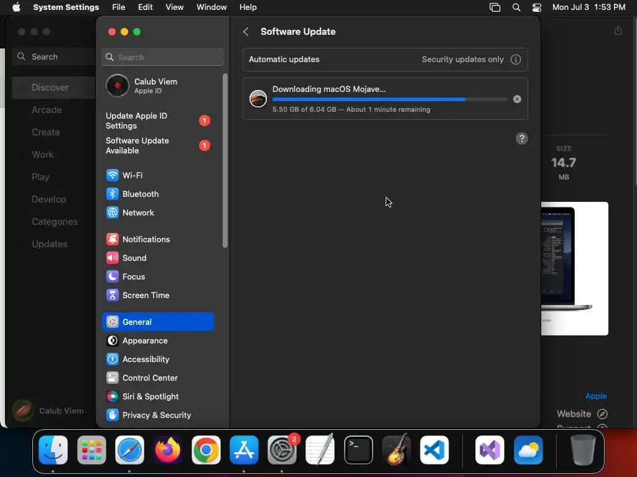Open GarageBand from the Dock

click(x=396, y=450)
